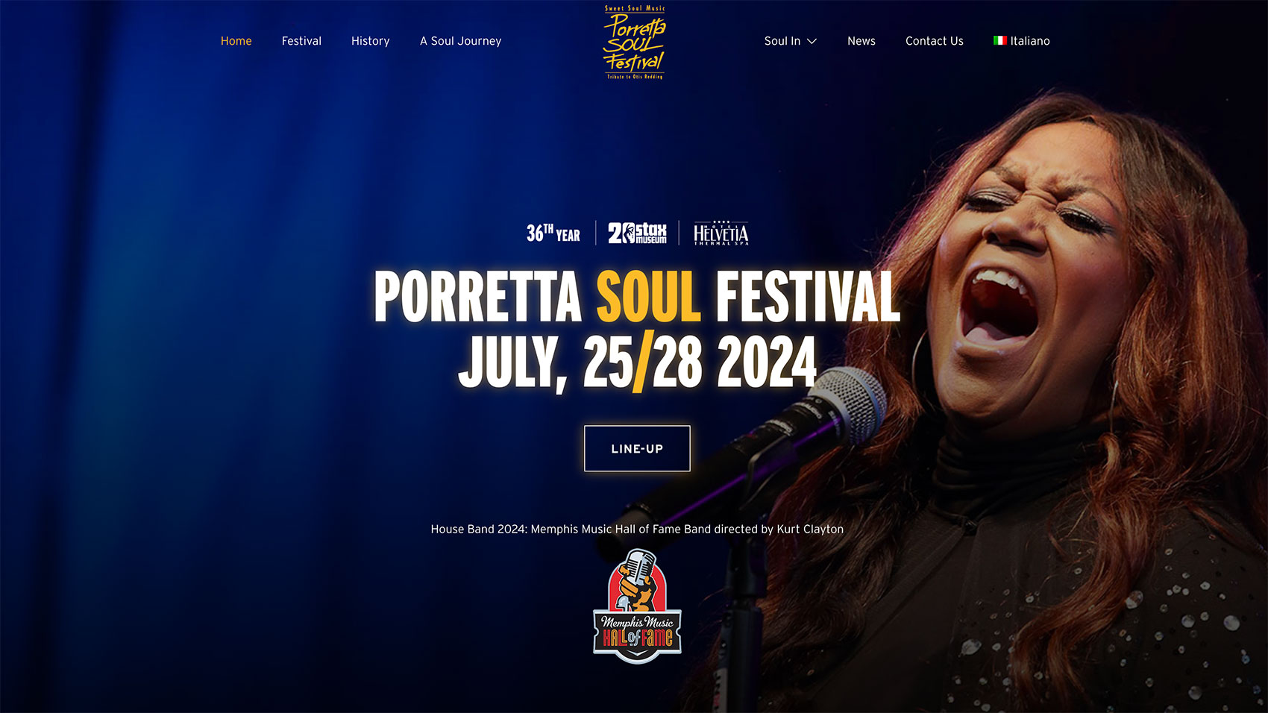Expand the Soul In dropdown chevron

tap(812, 41)
